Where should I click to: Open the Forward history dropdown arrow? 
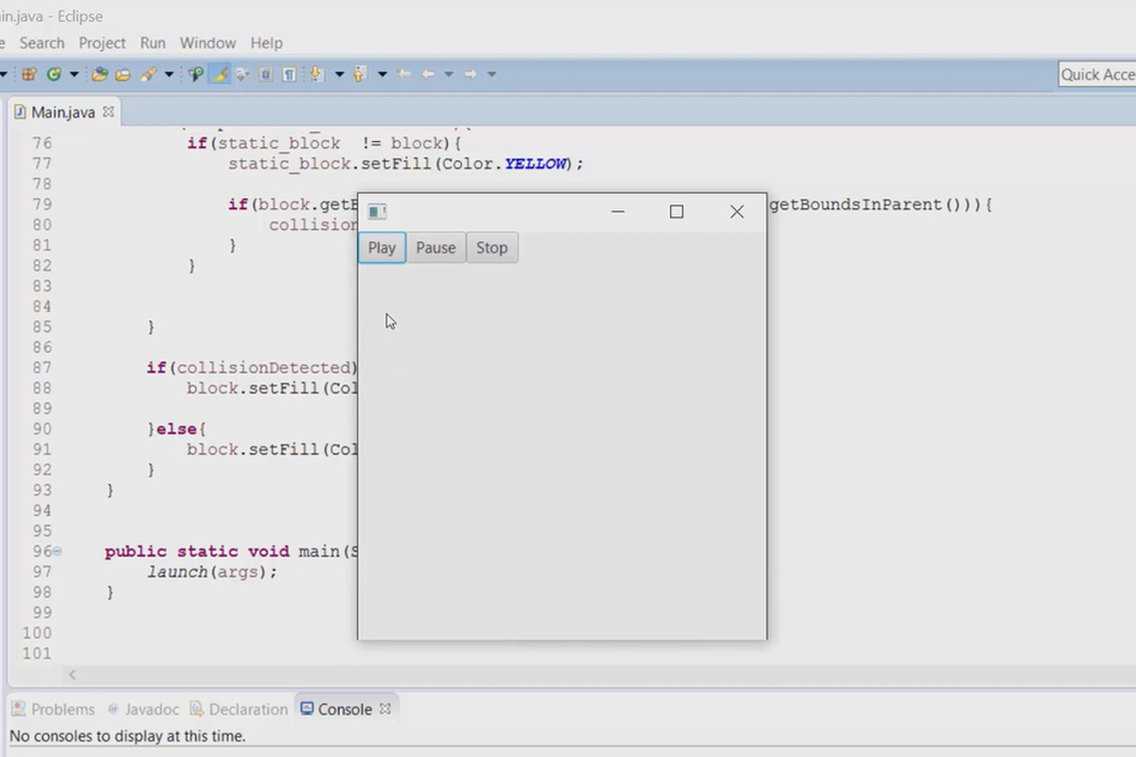click(491, 74)
